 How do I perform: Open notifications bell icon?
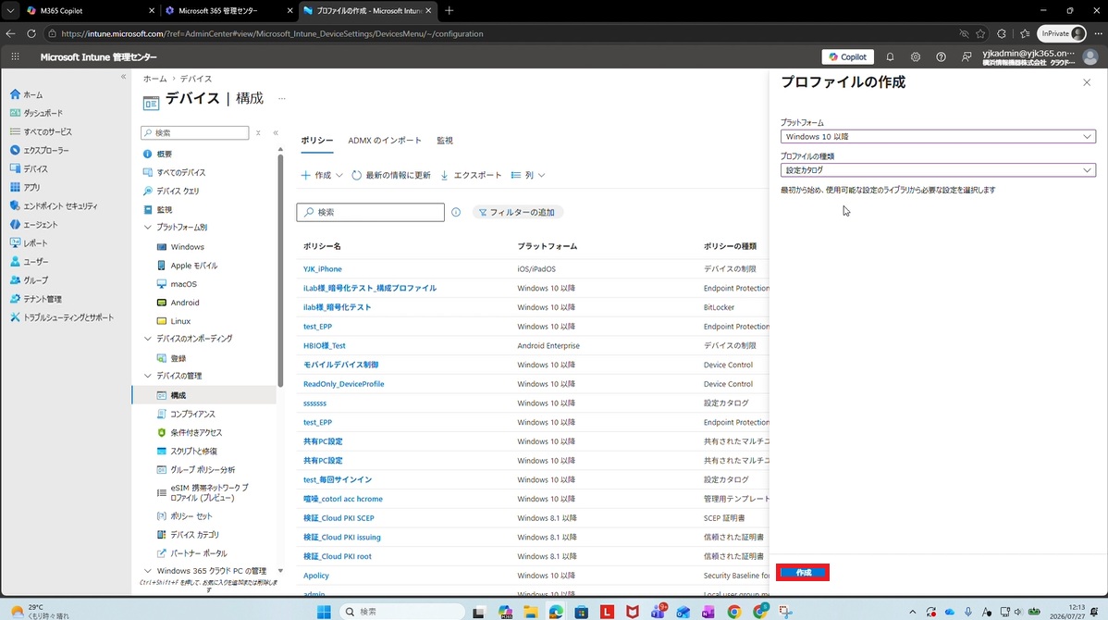point(890,56)
